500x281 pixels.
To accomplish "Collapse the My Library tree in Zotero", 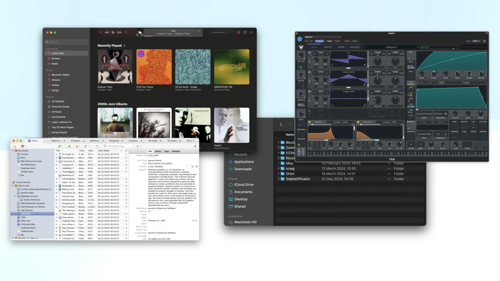I will [x=13, y=151].
